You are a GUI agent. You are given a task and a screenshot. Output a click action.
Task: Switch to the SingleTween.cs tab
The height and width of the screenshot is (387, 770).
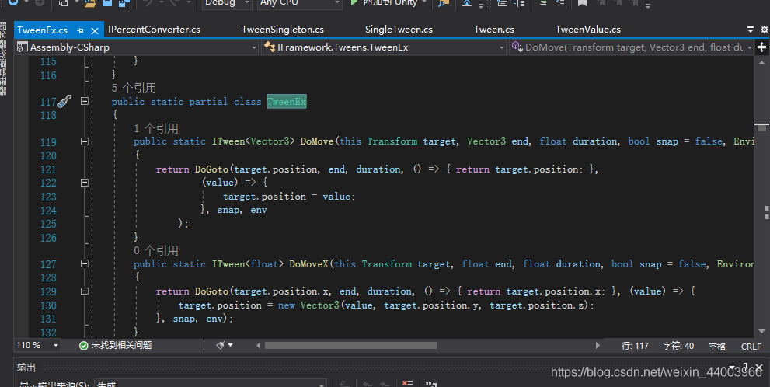pos(399,30)
